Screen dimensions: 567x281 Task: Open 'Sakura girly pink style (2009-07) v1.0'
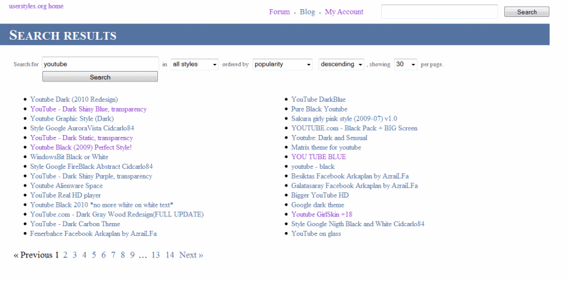(345, 119)
